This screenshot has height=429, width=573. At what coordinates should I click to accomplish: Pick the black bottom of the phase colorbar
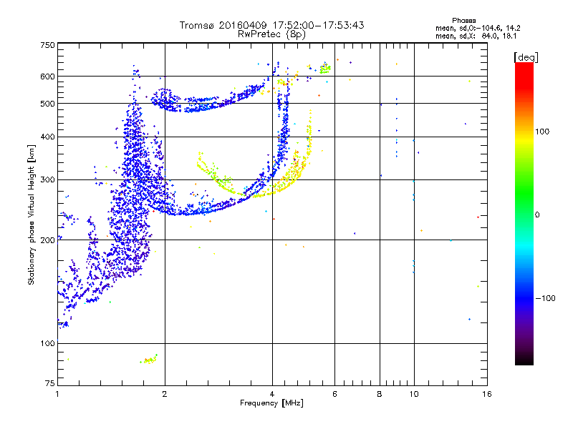tap(524, 360)
